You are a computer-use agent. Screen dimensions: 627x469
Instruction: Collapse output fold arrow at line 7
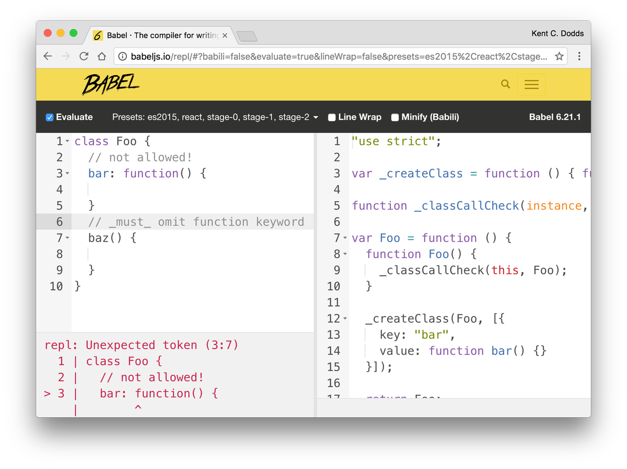(x=345, y=238)
